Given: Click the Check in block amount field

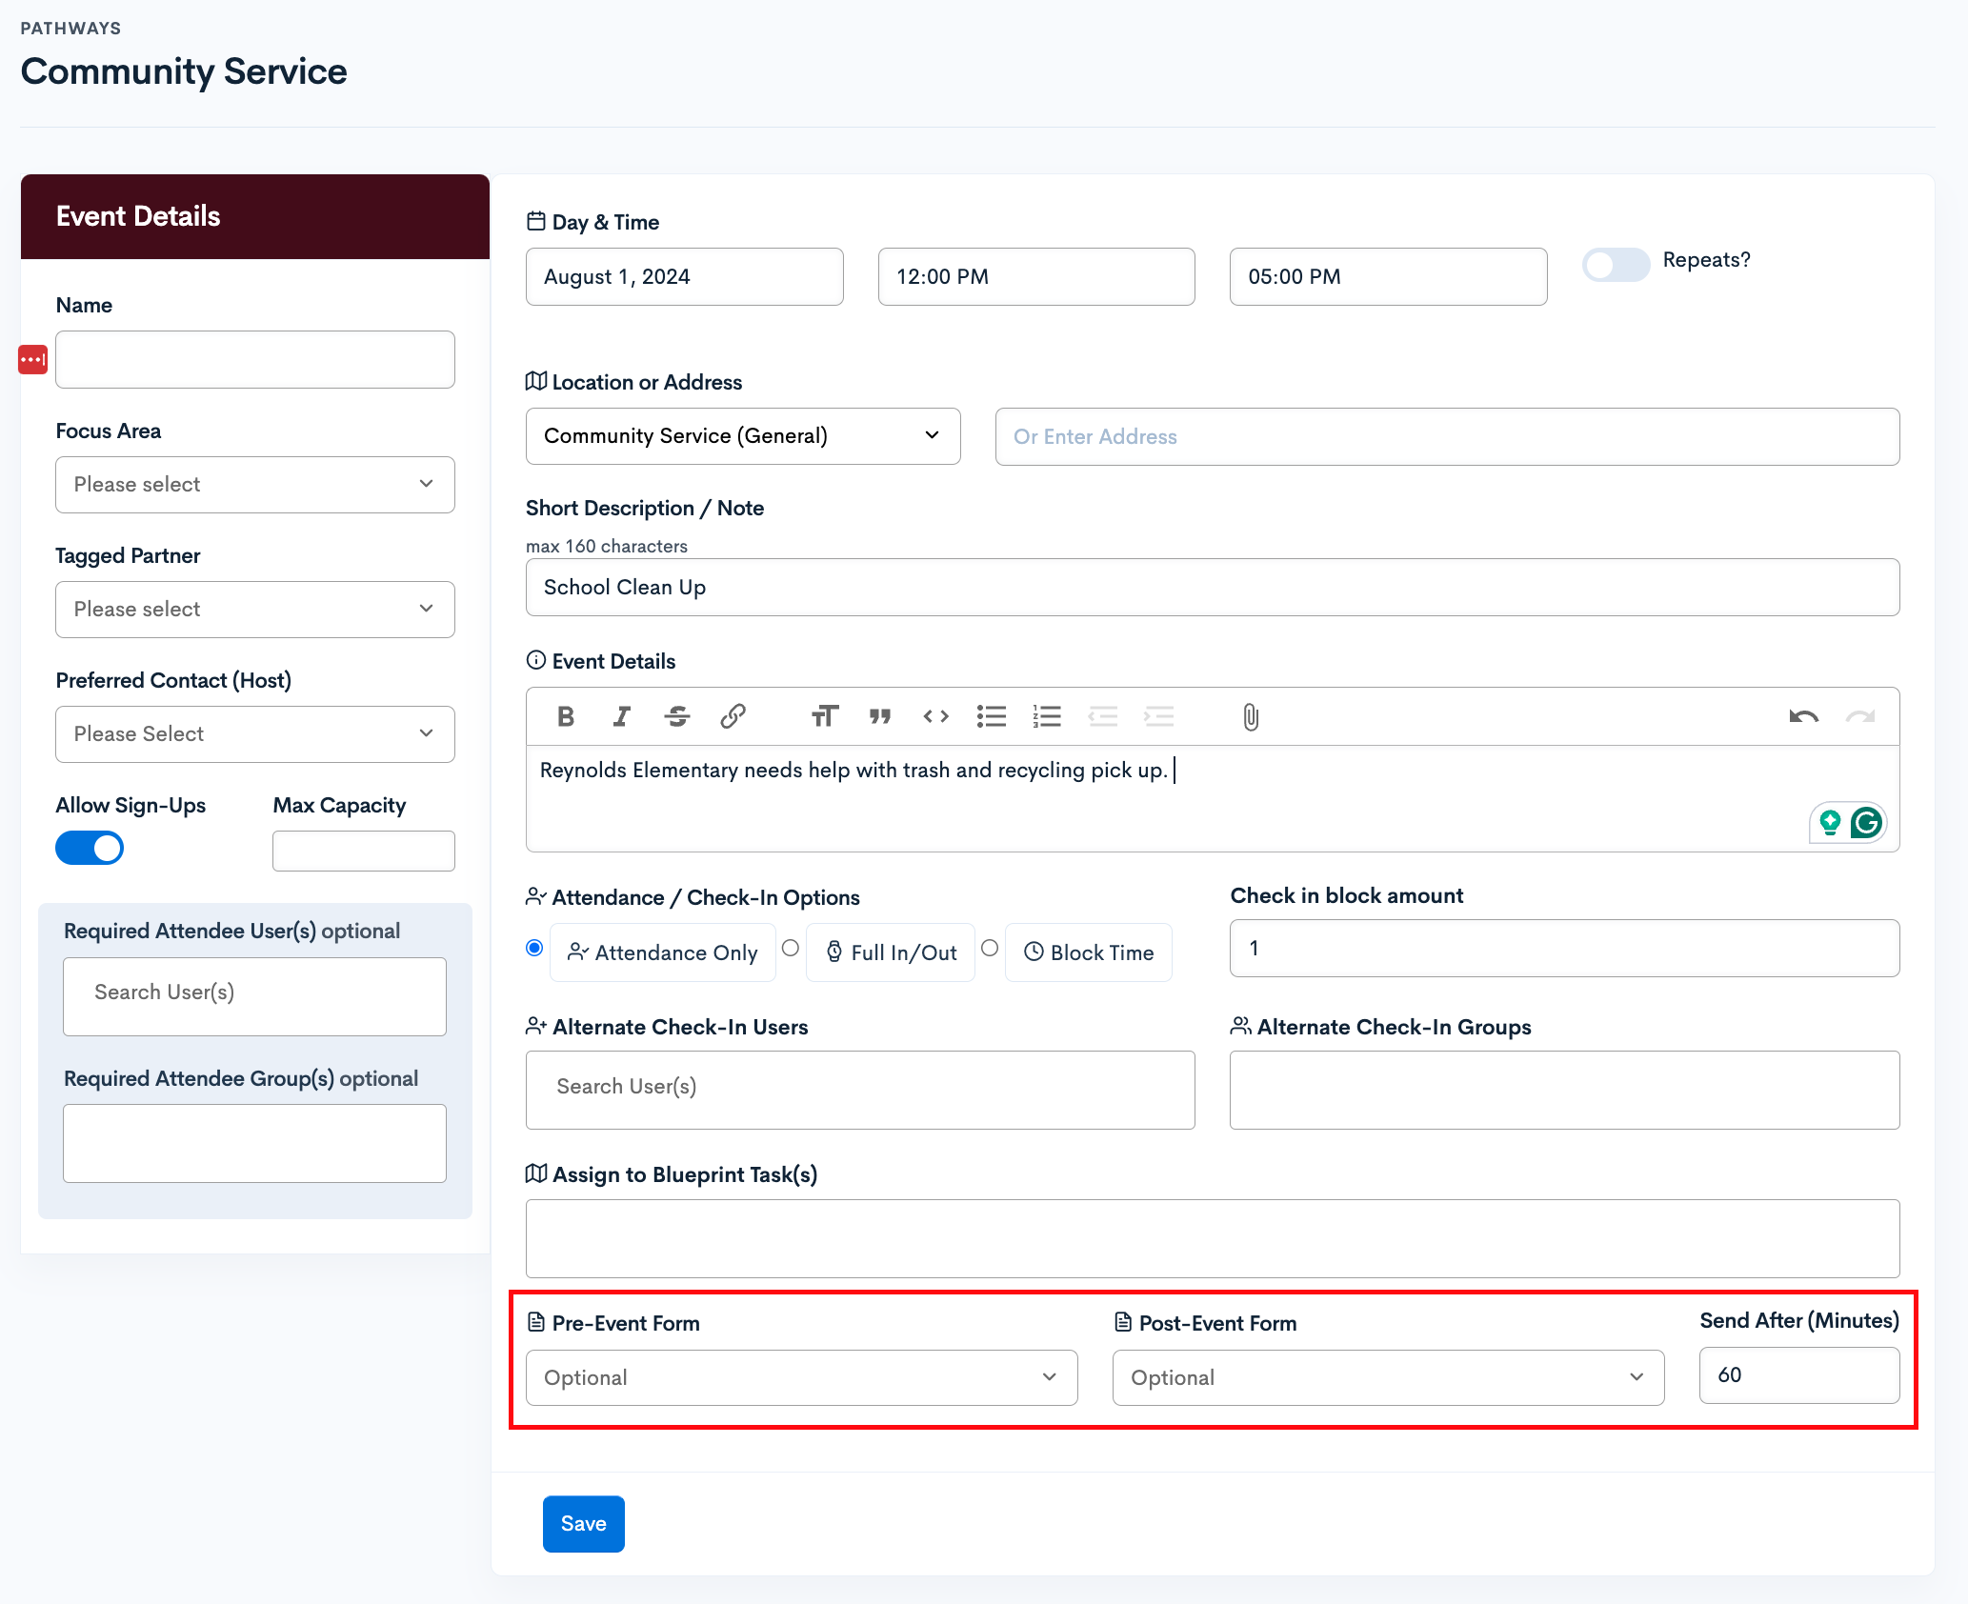Looking at the screenshot, I should click(x=1565, y=948).
